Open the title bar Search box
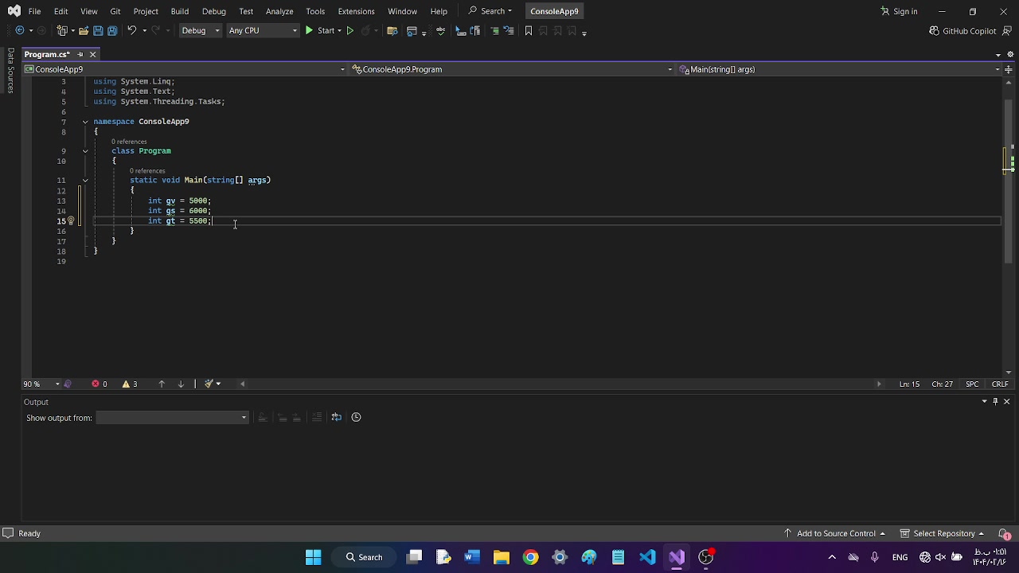Image resolution: width=1019 pixels, height=573 pixels. pyautogui.click(x=490, y=11)
